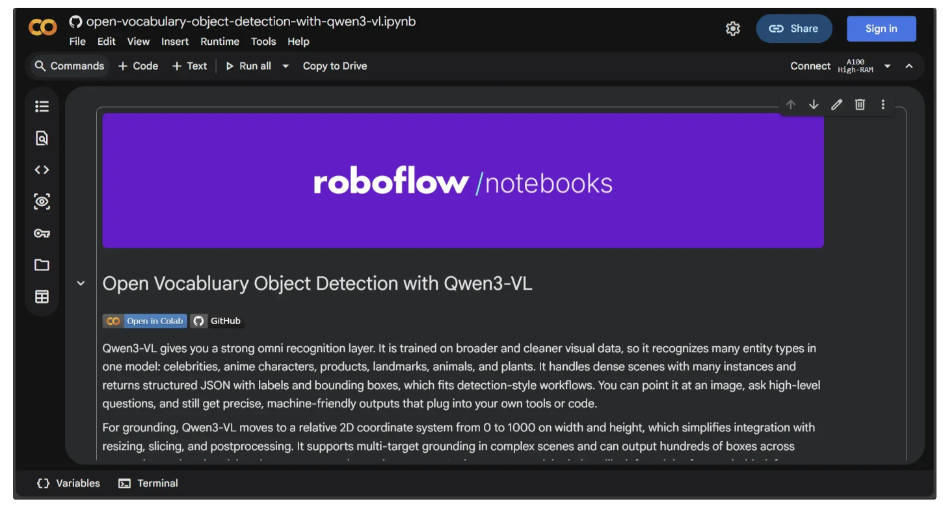Open cell more options kebab icon
The width and height of the screenshot is (943, 508).
[x=883, y=105]
